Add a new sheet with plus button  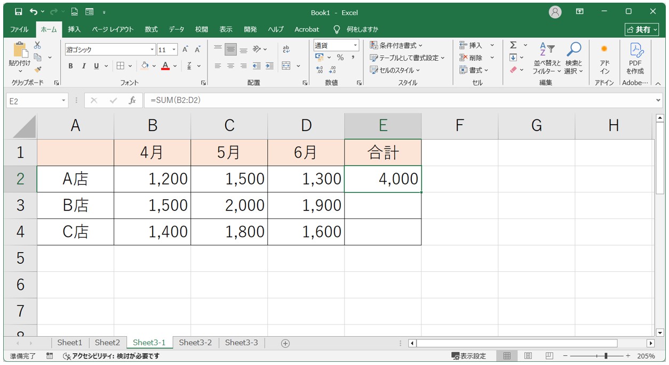[x=285, y=343]
